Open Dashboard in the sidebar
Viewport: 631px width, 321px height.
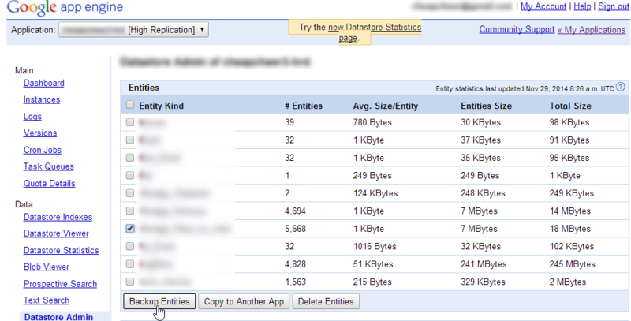point(44,83)
